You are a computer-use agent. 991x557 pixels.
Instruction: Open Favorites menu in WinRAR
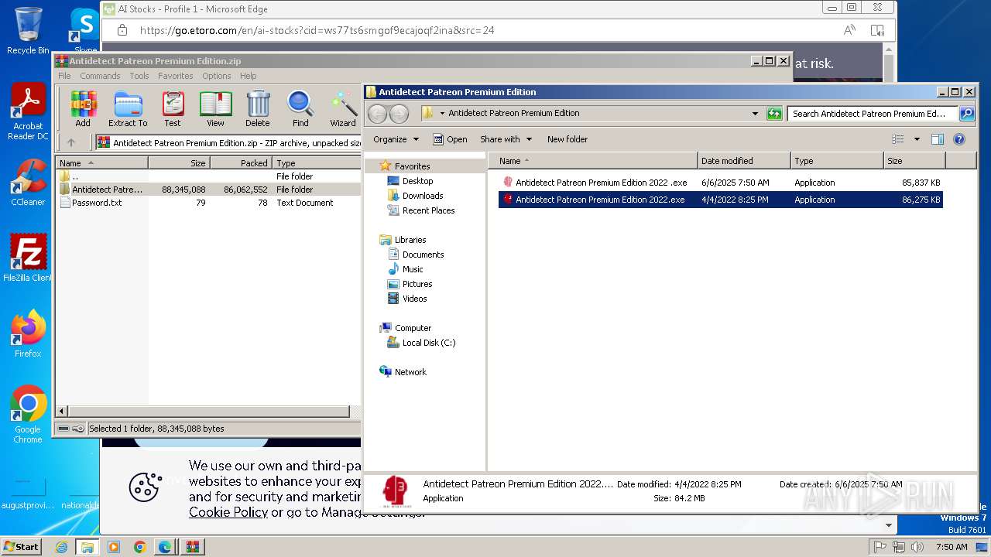pos(176,76)
